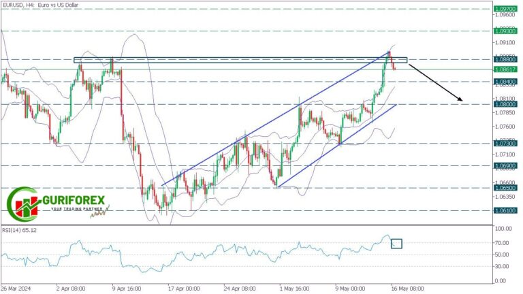The width and height of the screenshot is (523, 294).
Task: Click the 1.06350 price scale value
Action: (505, 197)
